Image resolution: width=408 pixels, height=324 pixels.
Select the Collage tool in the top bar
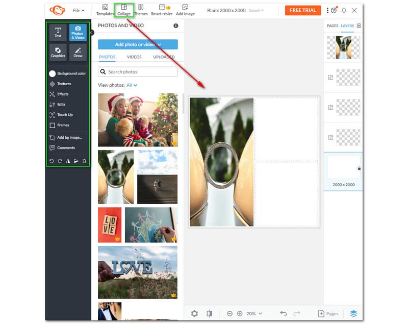(x=124, y=10)
